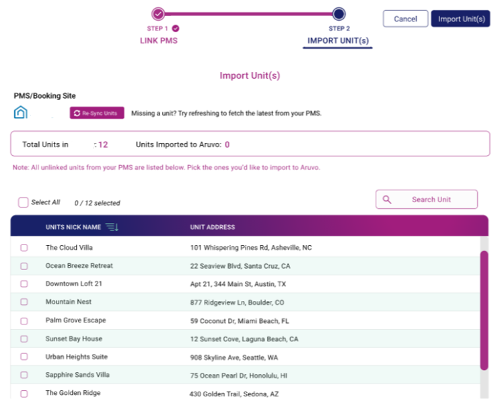Check the Downtown Loft 21 row checkbox
500x401 pixels.
(x=24, y=283)
